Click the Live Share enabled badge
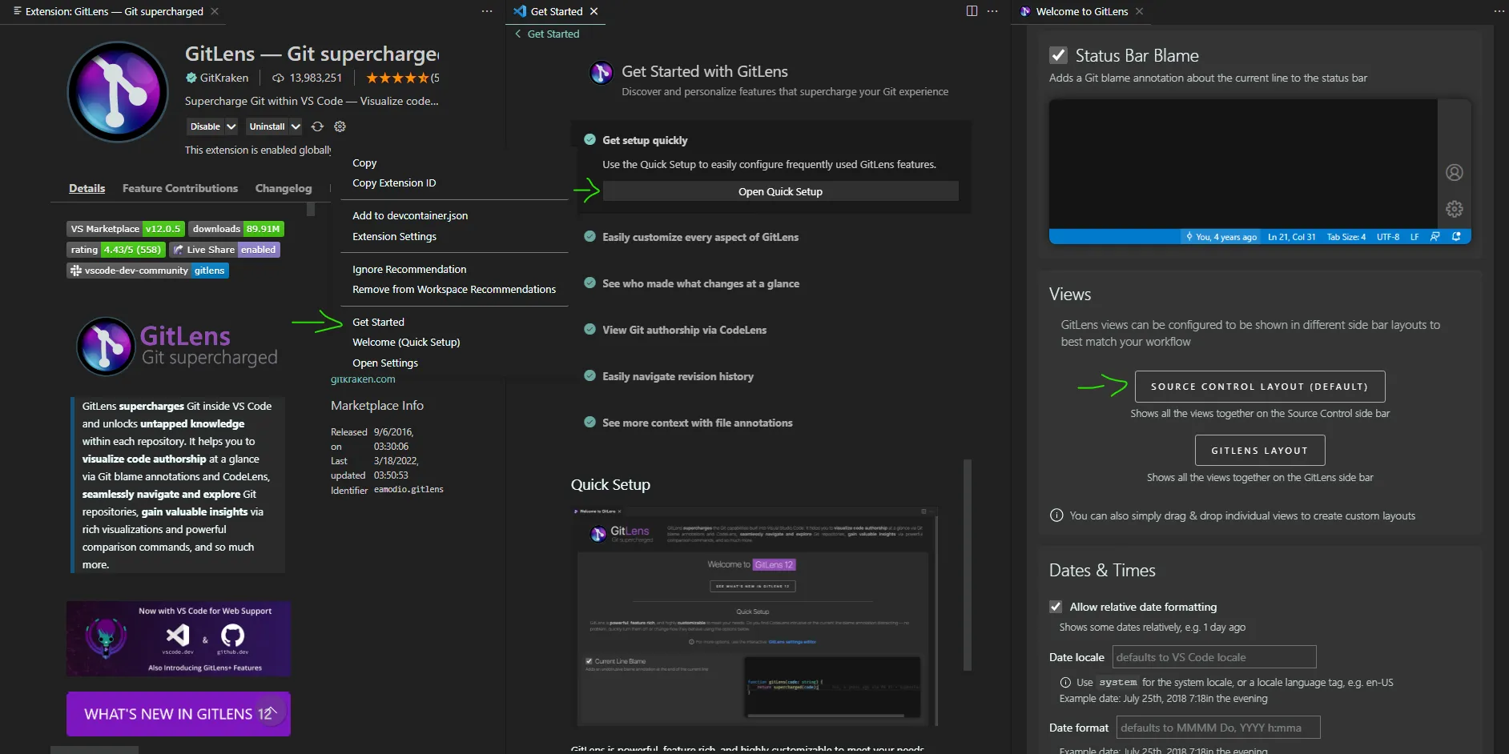Screen dimensions: 1509x754 [225, 250]
